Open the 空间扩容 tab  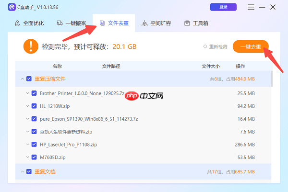tap(156, 23)
